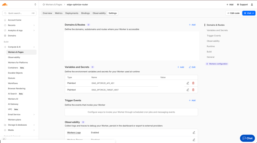This screenshot has height=143, width=257.
Task: Open AI Search Beta sidebar item
Action: point(15,94)
